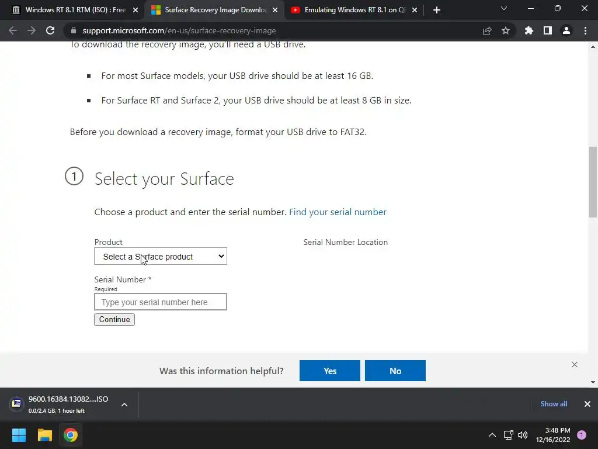Close the downloads bar
This screenshot has width=598, height=449.
pyautogui.click(x=587, y=404)
